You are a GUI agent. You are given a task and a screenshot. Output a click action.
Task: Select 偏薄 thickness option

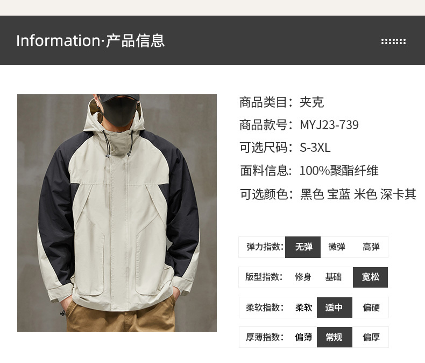[x=303, y=337]
